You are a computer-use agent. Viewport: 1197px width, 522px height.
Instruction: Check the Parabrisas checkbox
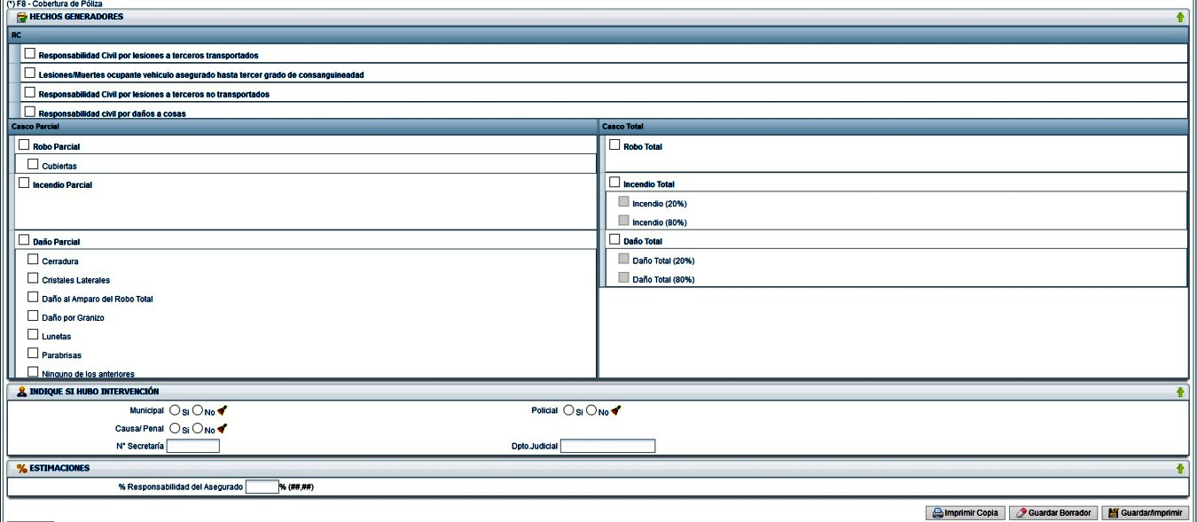pyautogui.click(x=34, y=354)
